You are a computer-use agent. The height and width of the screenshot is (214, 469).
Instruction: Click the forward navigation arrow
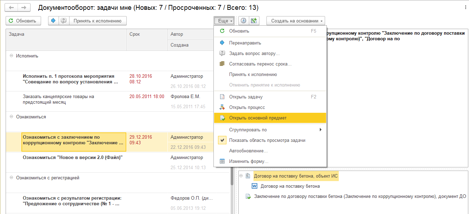point(24,7)
